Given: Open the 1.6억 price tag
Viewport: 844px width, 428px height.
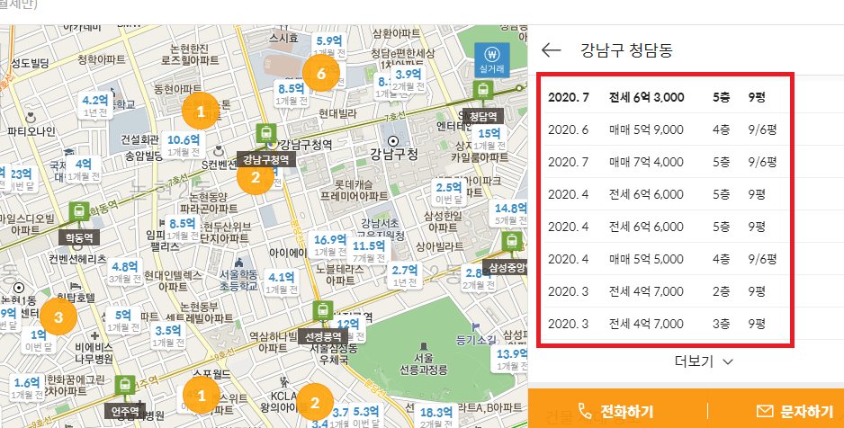Looking at the screenshot, I should pos(26,388).
